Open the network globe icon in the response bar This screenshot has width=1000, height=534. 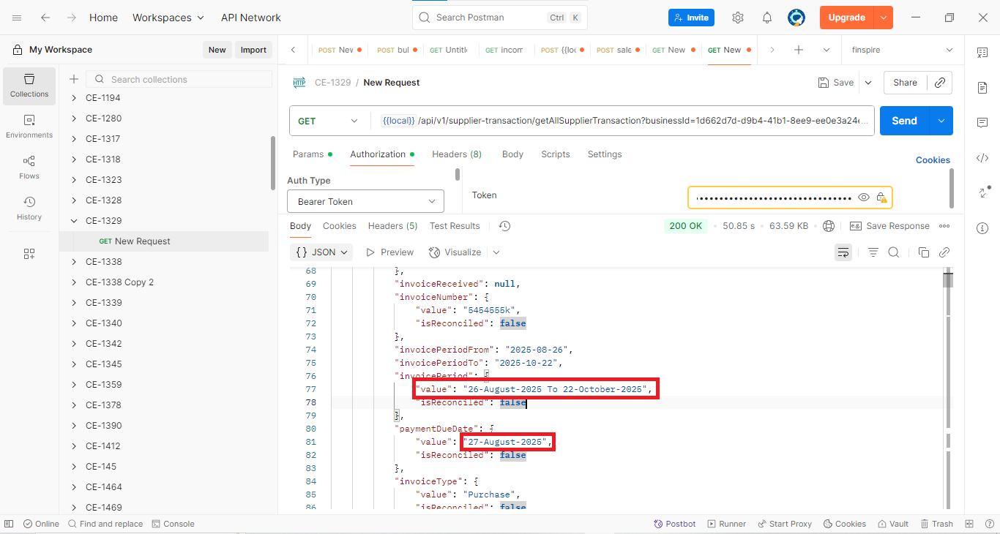(829, 226)
